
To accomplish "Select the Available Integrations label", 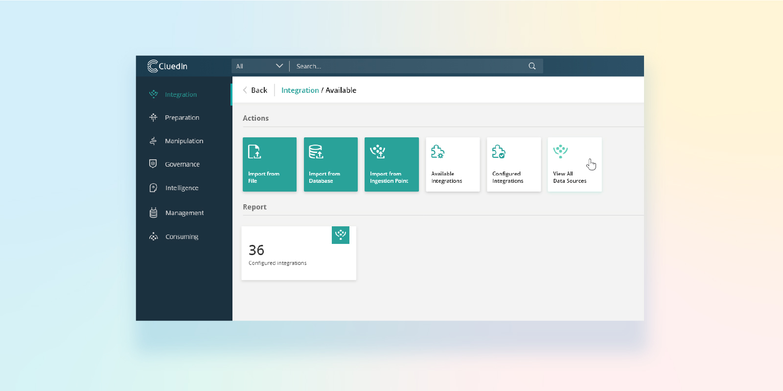I will point(447,177).
